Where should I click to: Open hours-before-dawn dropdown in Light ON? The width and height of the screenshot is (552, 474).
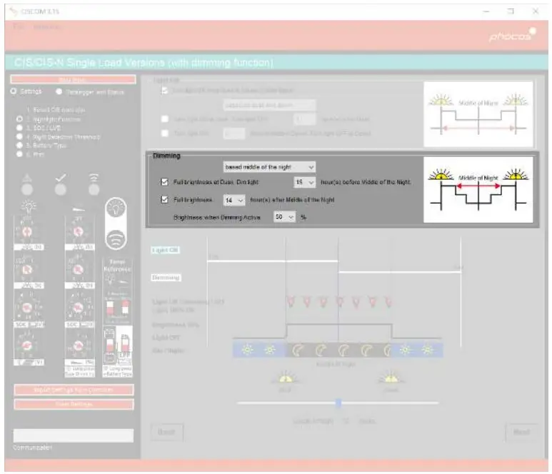(234, 133)
